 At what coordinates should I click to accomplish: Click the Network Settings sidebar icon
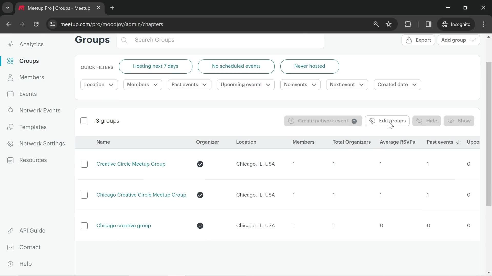pos(10,143)
